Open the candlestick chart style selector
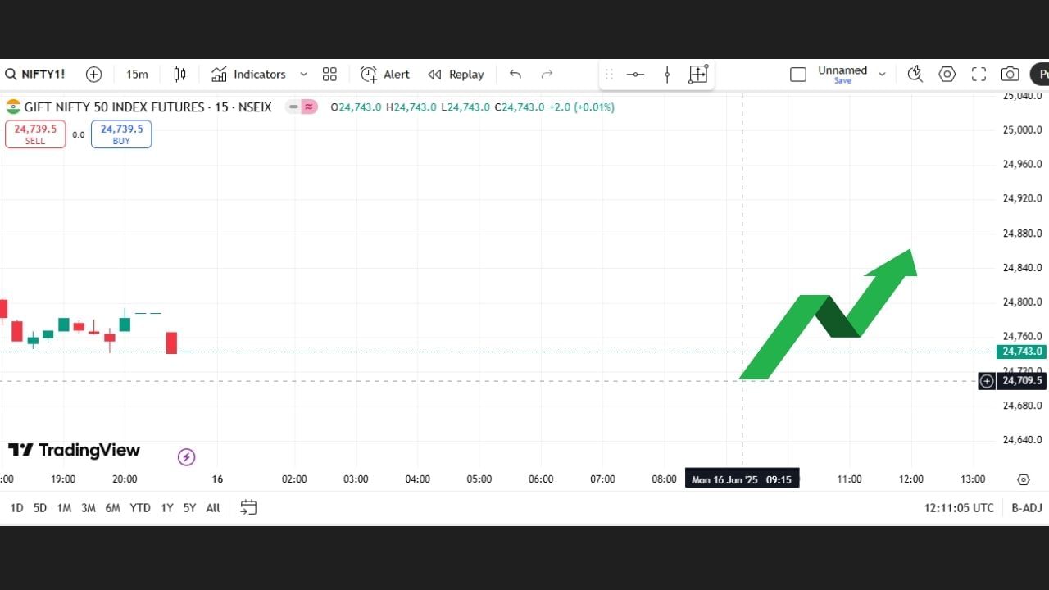 [x=179, y=75]
